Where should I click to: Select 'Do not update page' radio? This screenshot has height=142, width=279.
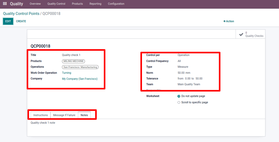click(179, 96)
